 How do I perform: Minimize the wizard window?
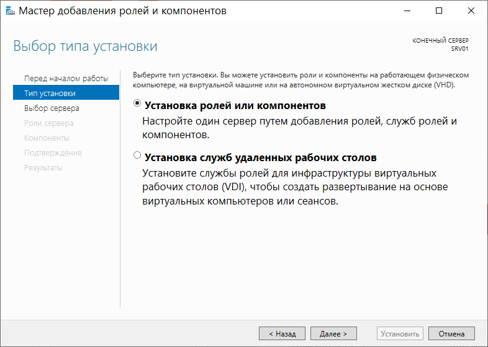pos(407,11)
